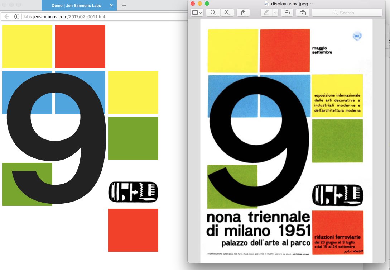The height and width of the screenshot is (270, 390).
Task: Click the right green square on web page
Action: point(133,138)
